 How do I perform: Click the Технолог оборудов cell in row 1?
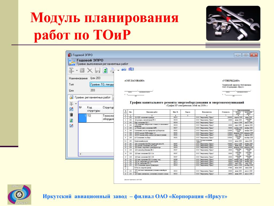tap(108, 118)
